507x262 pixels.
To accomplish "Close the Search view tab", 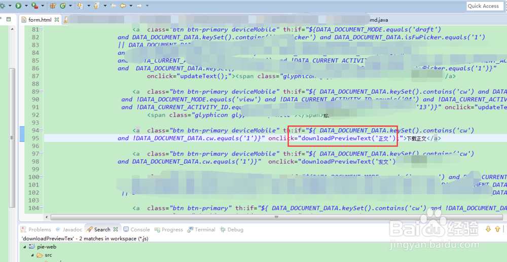I will click(116, 230).
